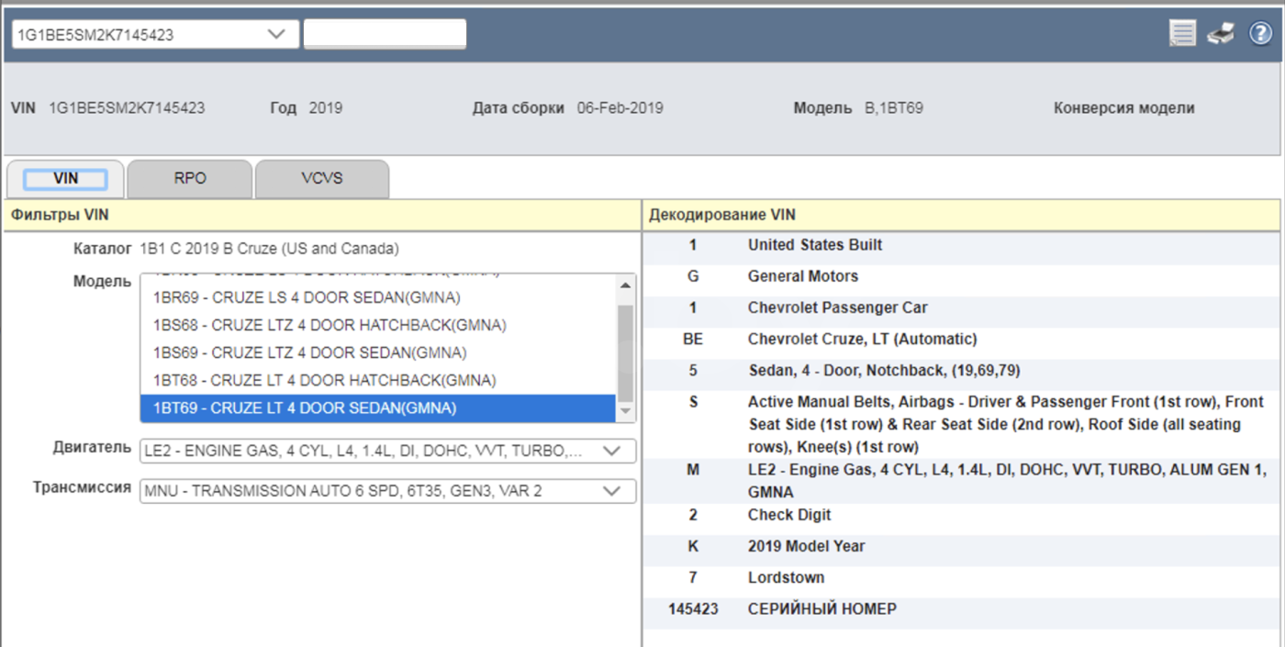Click the Фильтры VIN panel header

coord(322,216)
